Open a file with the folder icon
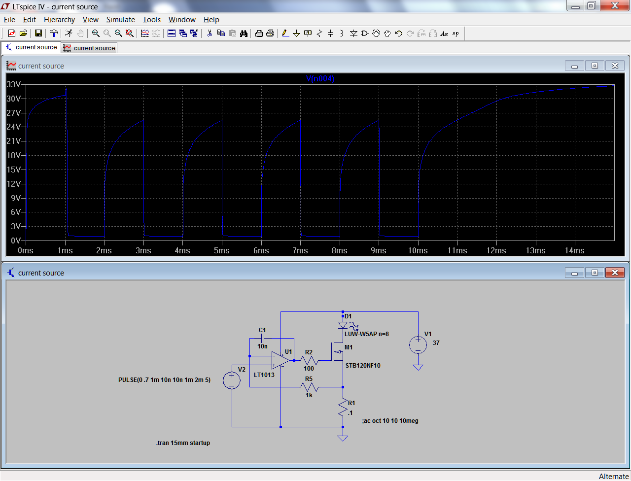 point(23,34)
